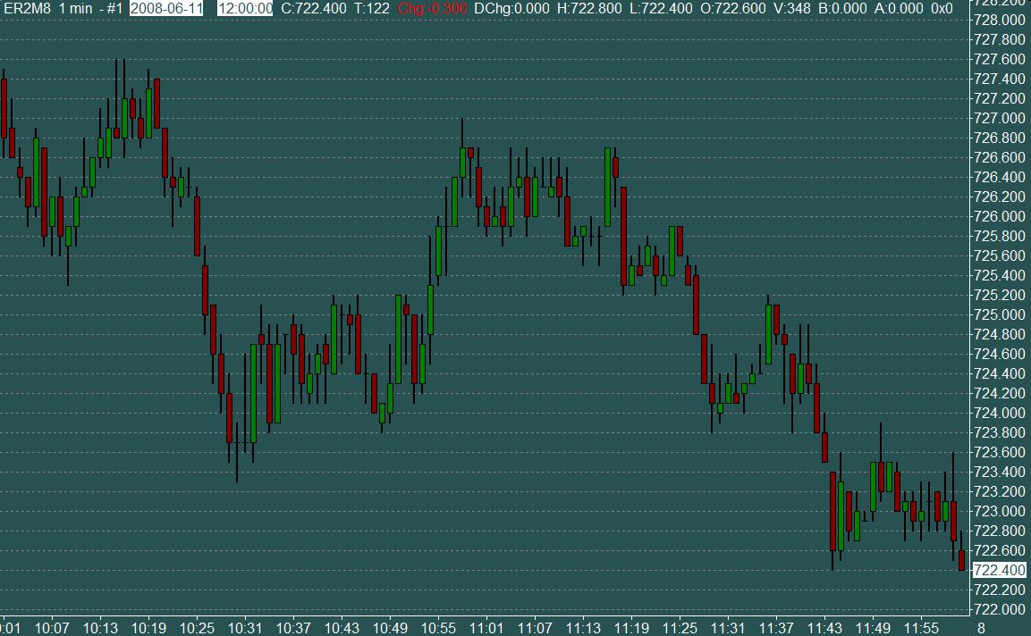This screenshot has width=1031, height=636.
Task: Click the 10:31 time axis label
Action: (x=245, y=628)
